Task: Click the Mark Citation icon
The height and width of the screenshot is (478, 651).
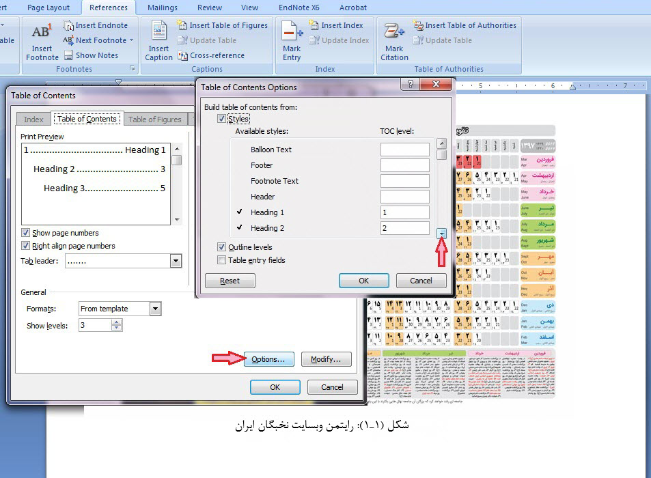Action: [x=394, y=33]
